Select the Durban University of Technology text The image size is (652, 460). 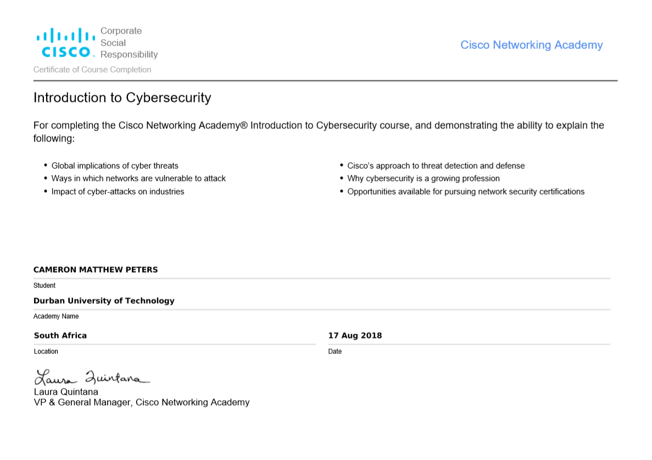coord(104,301)
